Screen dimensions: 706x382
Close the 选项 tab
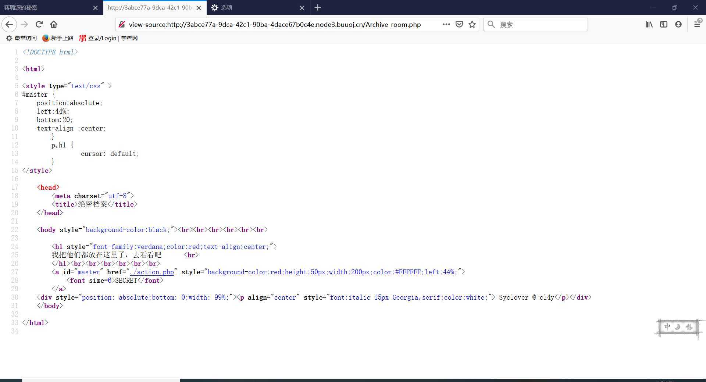pos(302,8)
